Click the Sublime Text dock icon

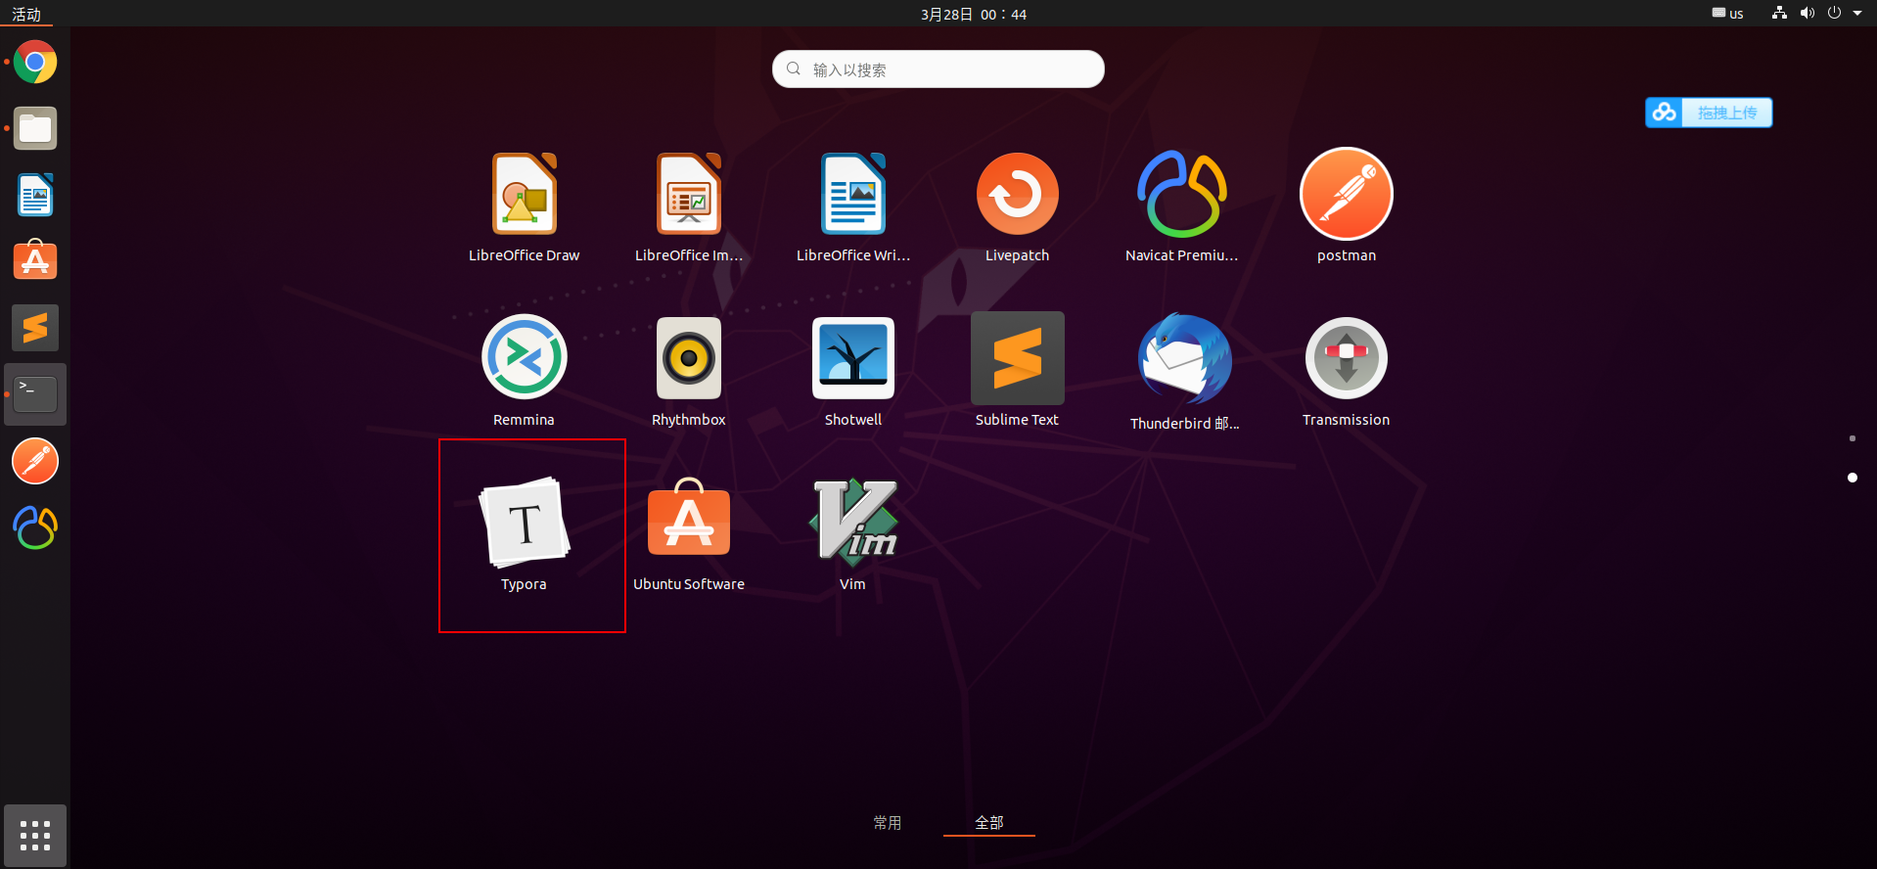point(35,328)
